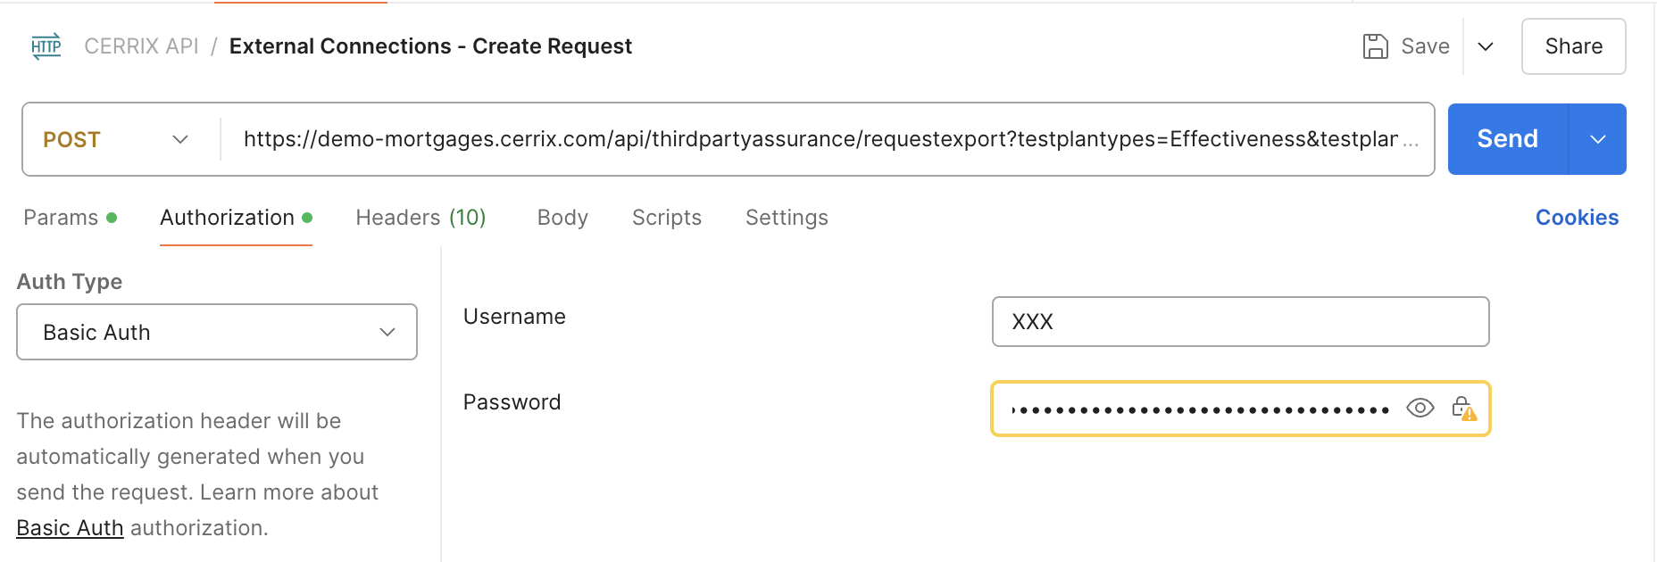
Task: Open the POST method dropdown
Action: (x=116, y=139)
